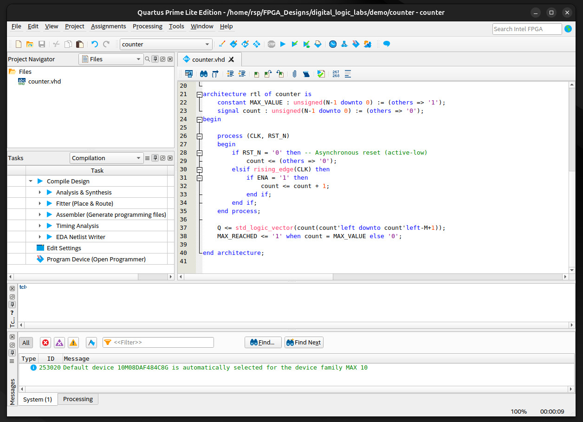This screenshot has height=422, width=583.
Task: Expand the Analysis & Synthesis task
Action: coord(40,192)
